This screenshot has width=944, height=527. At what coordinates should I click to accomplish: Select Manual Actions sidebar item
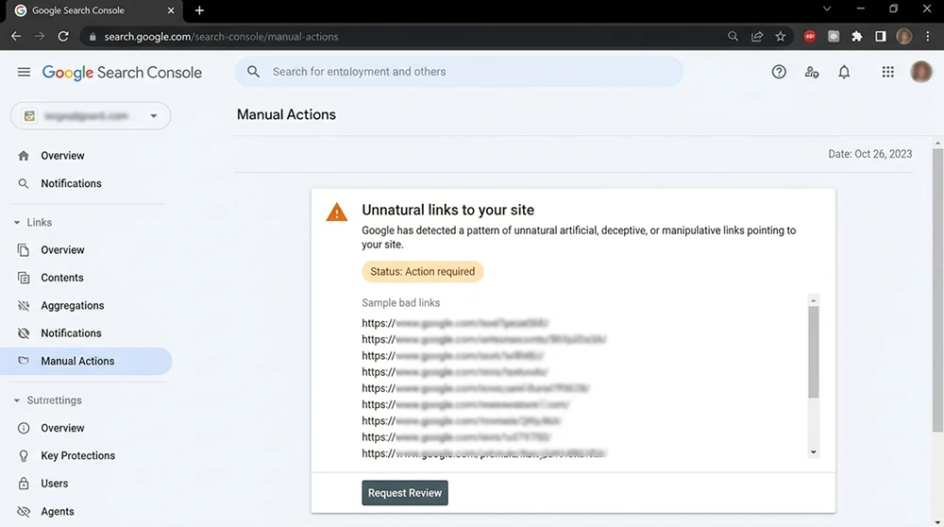point(86,362)
